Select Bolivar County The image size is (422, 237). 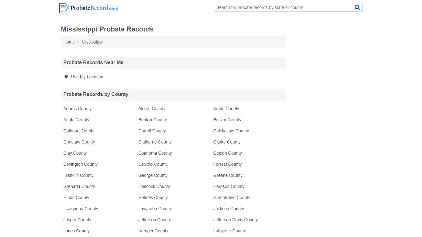(x=227, y=120)
